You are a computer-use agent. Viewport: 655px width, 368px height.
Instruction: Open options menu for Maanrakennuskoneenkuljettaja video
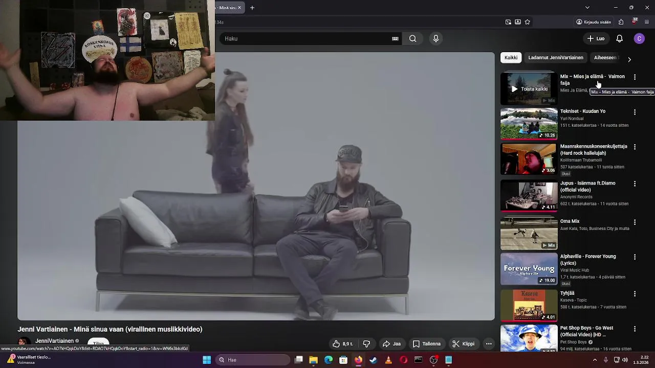click(635, 147)
